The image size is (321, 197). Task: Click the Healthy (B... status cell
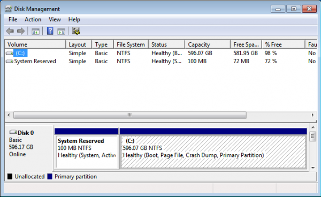(x=166, y=53)
